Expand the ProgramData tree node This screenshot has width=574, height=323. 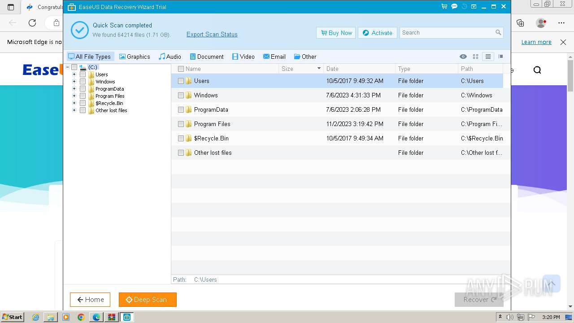(74, 89)
